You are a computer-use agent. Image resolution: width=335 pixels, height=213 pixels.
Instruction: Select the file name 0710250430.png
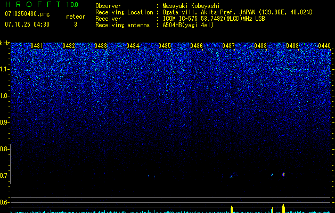27,14
